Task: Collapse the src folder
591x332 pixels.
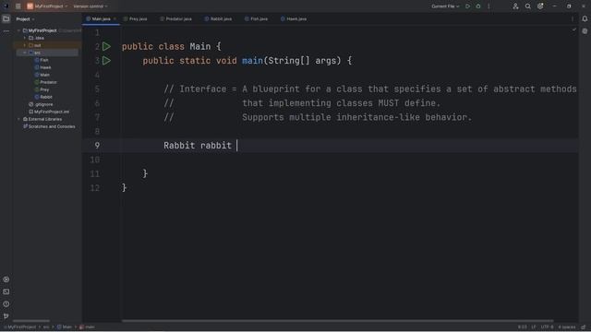Action: [x=25, y=53]
